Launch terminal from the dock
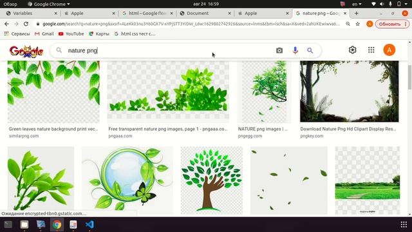Image resolution: width=412 pixels, height=232 pixels. [x=8, y=224]
